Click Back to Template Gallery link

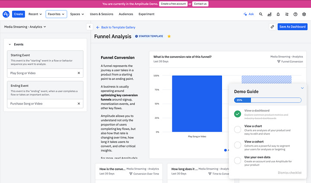pos(116,27)
